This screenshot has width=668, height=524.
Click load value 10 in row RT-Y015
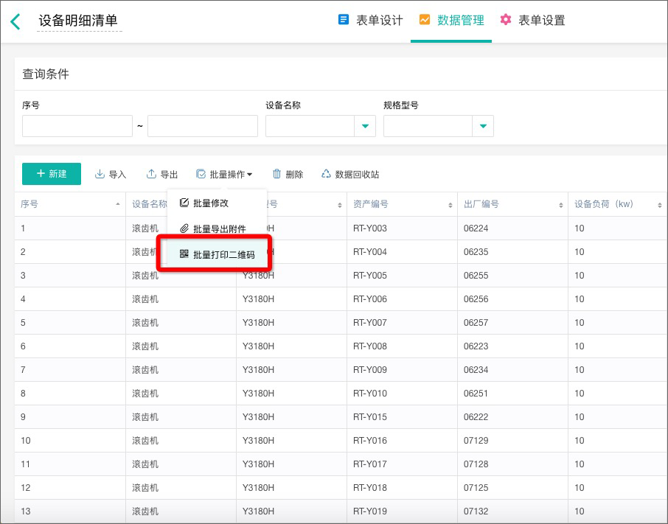pos(579,416)
